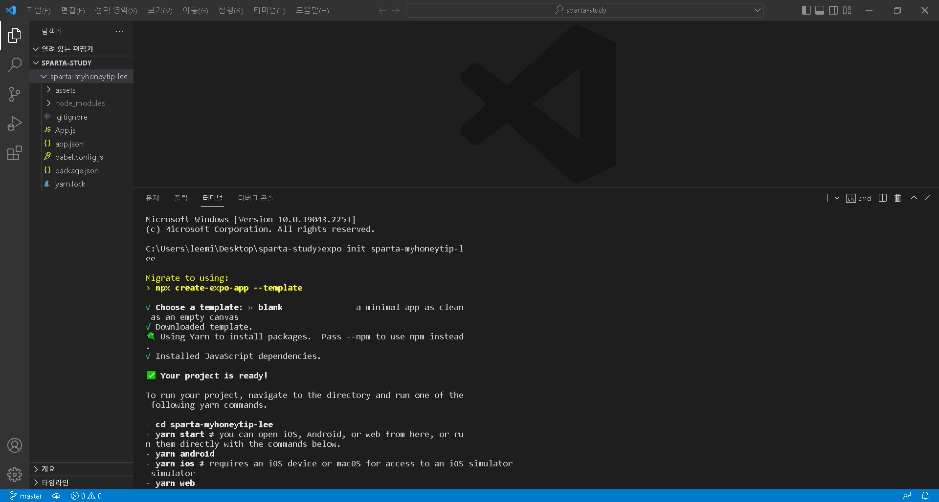Create a new terminal with plus icon
Screen dimensions: 939x502
[x=827, y=198]
